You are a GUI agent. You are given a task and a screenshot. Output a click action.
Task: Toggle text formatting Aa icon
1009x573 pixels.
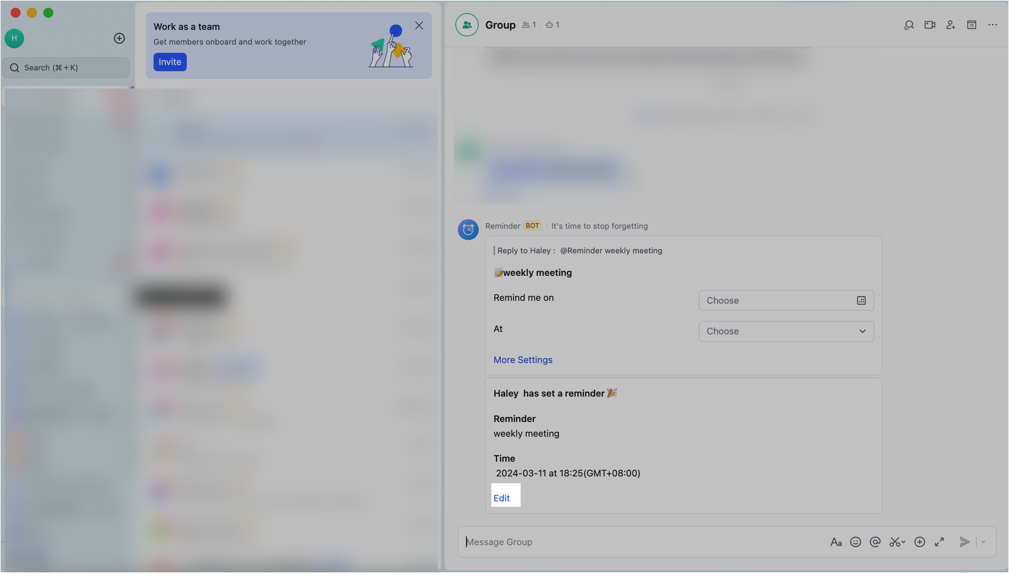[836, 542]
